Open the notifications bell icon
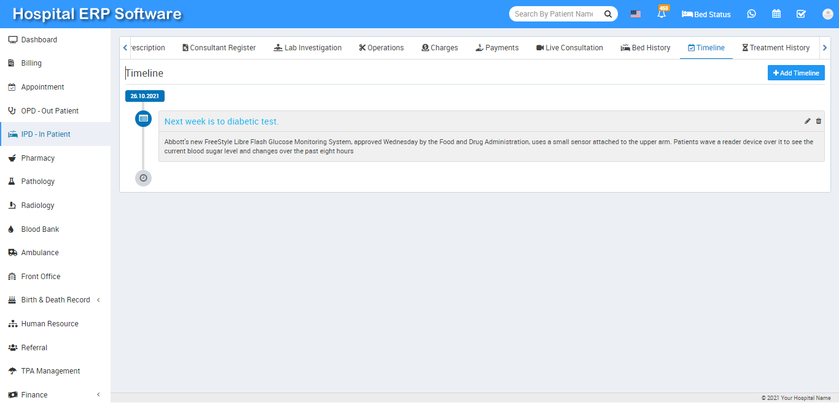The height and width of the screenshot is (403, 839). pos(661,14)
